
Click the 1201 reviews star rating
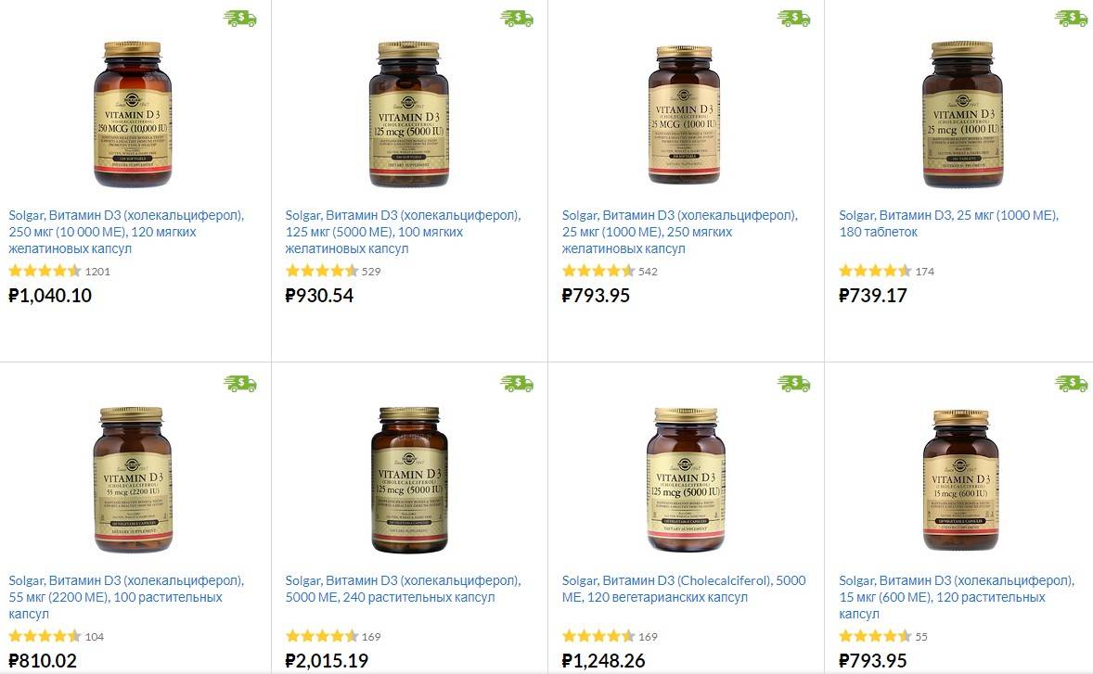tap(45, 271)
